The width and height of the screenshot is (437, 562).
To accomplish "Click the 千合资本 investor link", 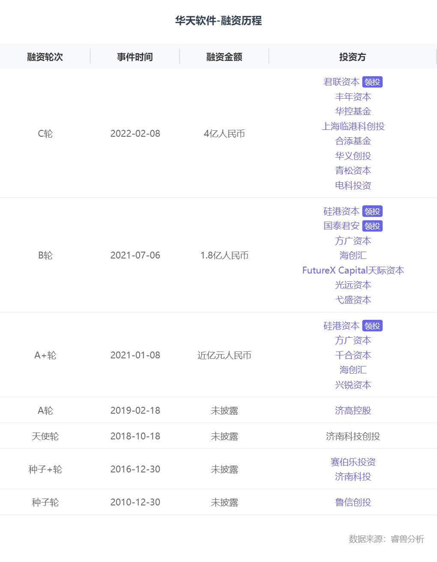I will pos(353,355).
